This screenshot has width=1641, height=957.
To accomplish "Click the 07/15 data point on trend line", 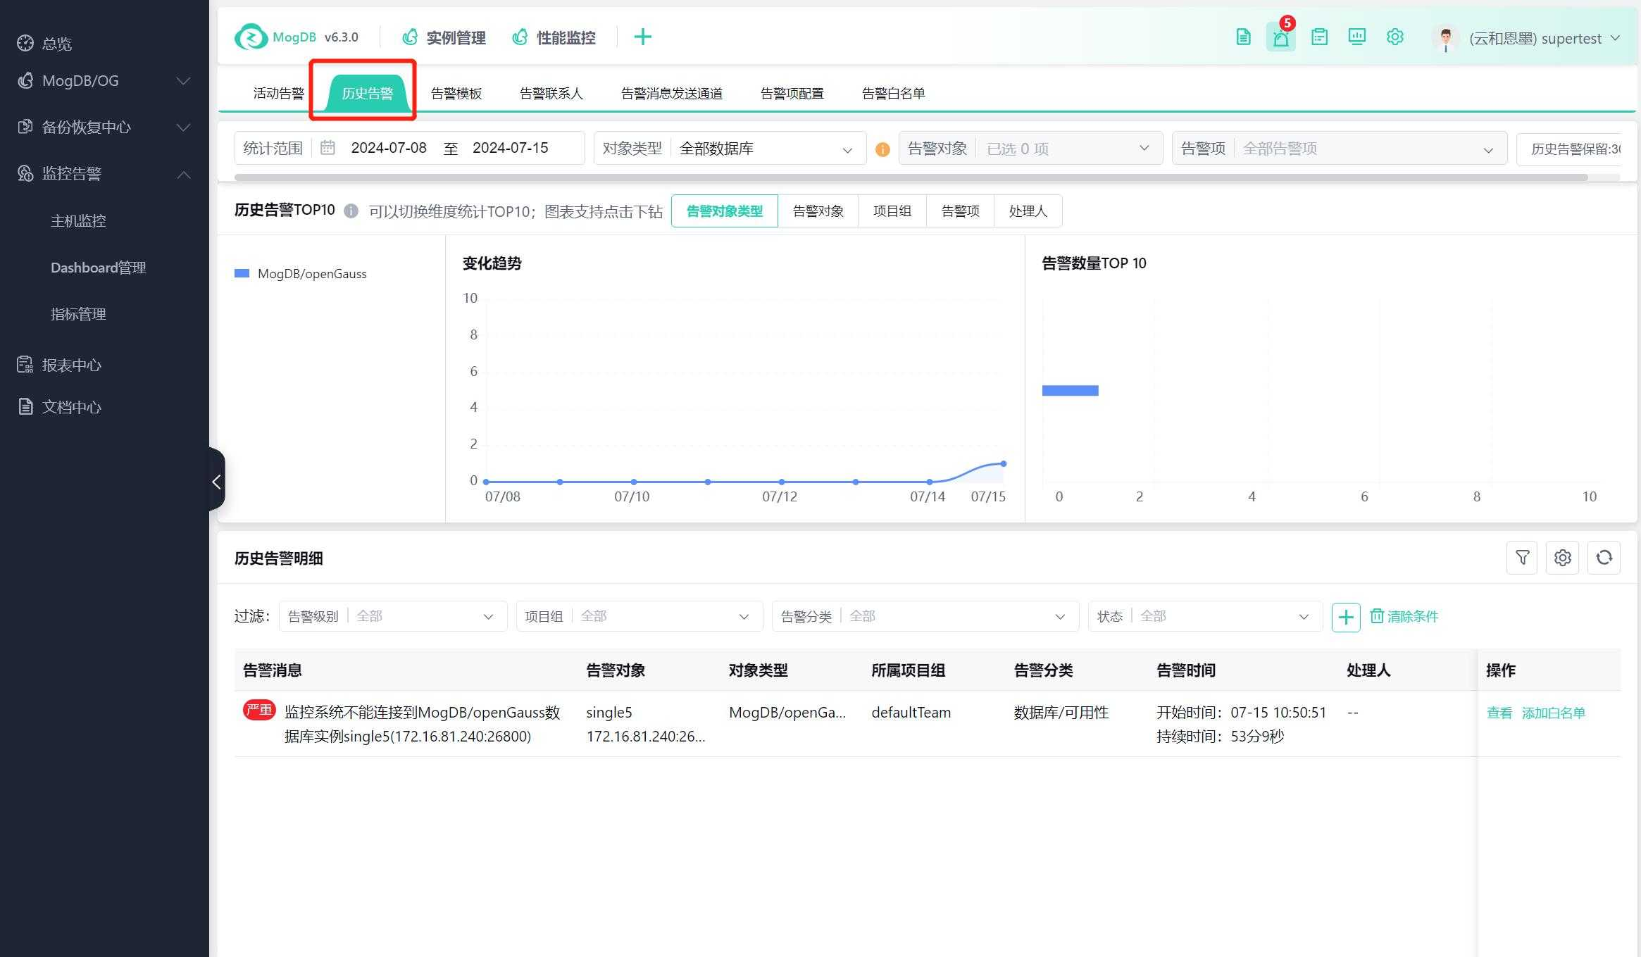I will tap(1004, 463).
